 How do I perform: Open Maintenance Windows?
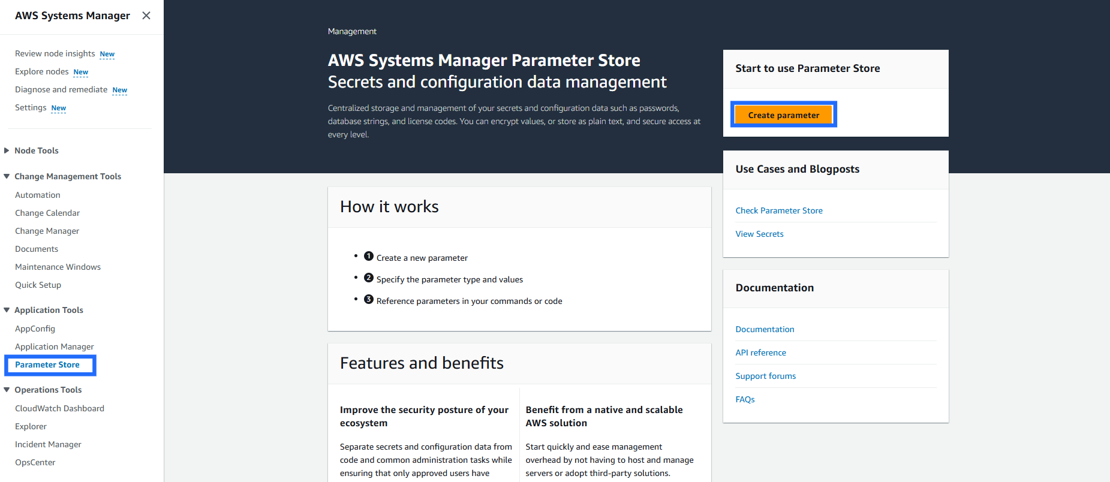click(58, 267)
